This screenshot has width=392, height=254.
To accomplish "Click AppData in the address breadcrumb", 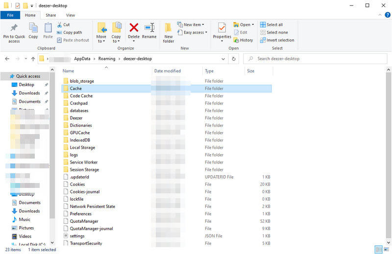I will 82,59.
